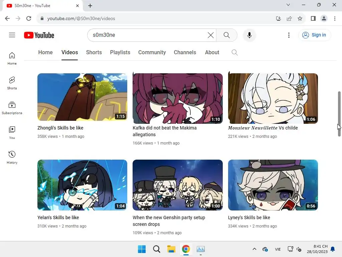Open Home in the left sidebar
This screenshot has height=257, width=342.
tap(12, 59)
